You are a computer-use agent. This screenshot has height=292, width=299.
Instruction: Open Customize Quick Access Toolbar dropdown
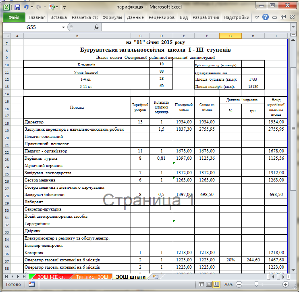tap(64, 7)
